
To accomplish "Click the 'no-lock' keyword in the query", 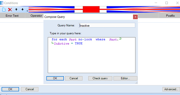I will tap(85, 39).
